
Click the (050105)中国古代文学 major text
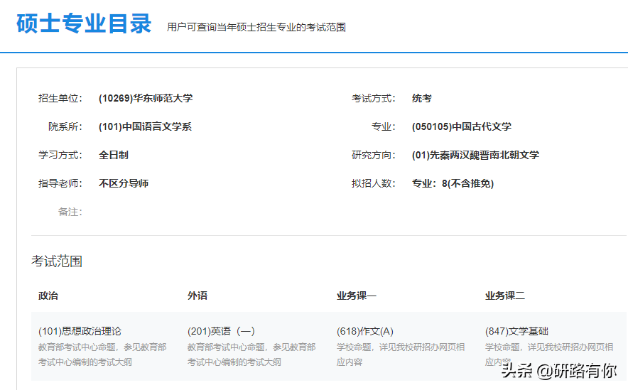461,126
